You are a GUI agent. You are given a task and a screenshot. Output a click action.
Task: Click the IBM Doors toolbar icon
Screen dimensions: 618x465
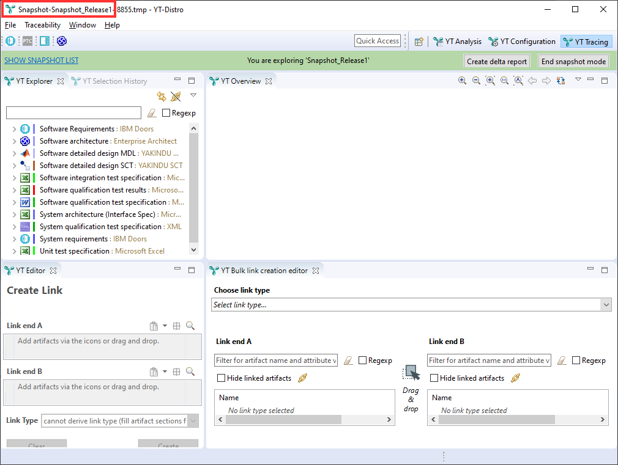(x=10, y=41)
